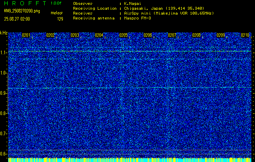The height and width of the screenshot is (162, 255).
Task: Click the 0207 time marker
Action: point(172,35)
